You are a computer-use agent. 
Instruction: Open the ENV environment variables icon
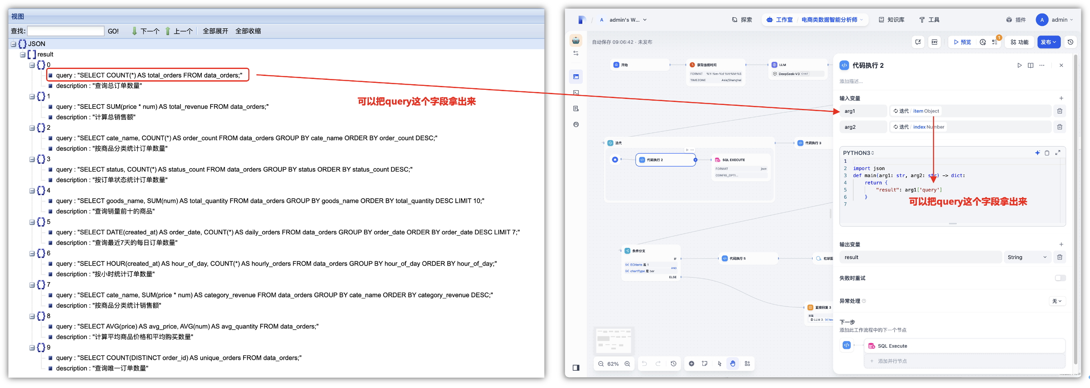pyautogui.click(x=935, y=42)
